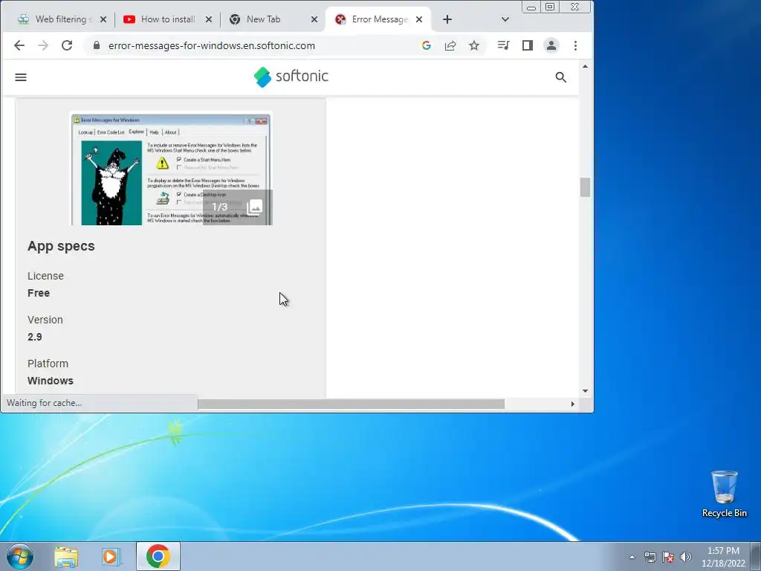The image size is (761, 571).
Task: Select Platform value Windows
Action: point(51,381)
